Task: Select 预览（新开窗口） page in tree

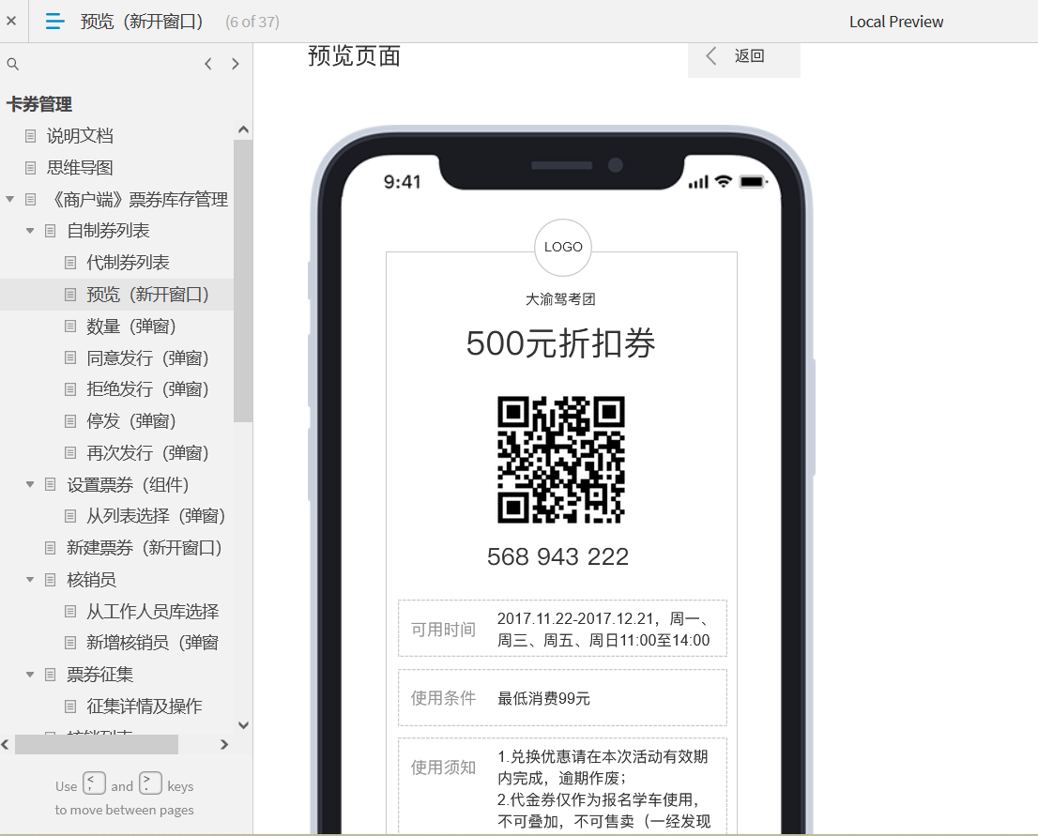Action: tap(147, 295)
